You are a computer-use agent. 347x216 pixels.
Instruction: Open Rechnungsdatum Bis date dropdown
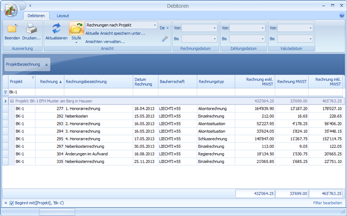click(x=215, y=39)
